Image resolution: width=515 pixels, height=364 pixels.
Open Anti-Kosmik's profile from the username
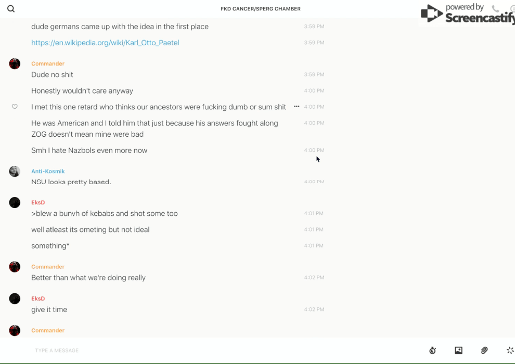[48, 171]
